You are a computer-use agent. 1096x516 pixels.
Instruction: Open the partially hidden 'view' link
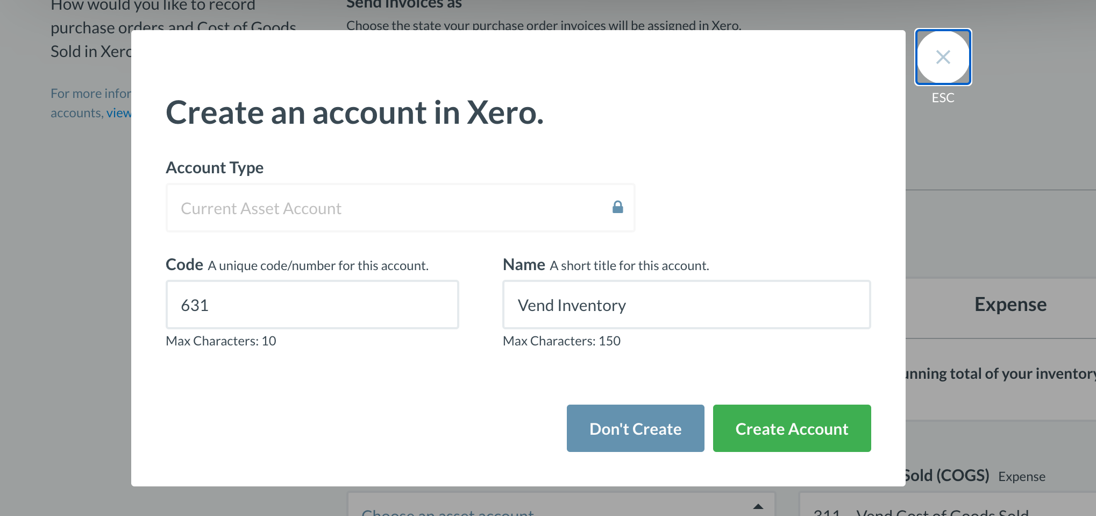pos(119,113)
